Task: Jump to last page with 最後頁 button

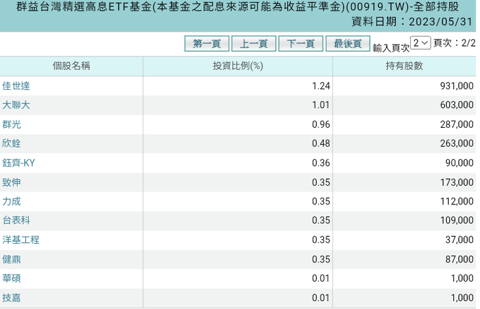Action: click(348, 44)
